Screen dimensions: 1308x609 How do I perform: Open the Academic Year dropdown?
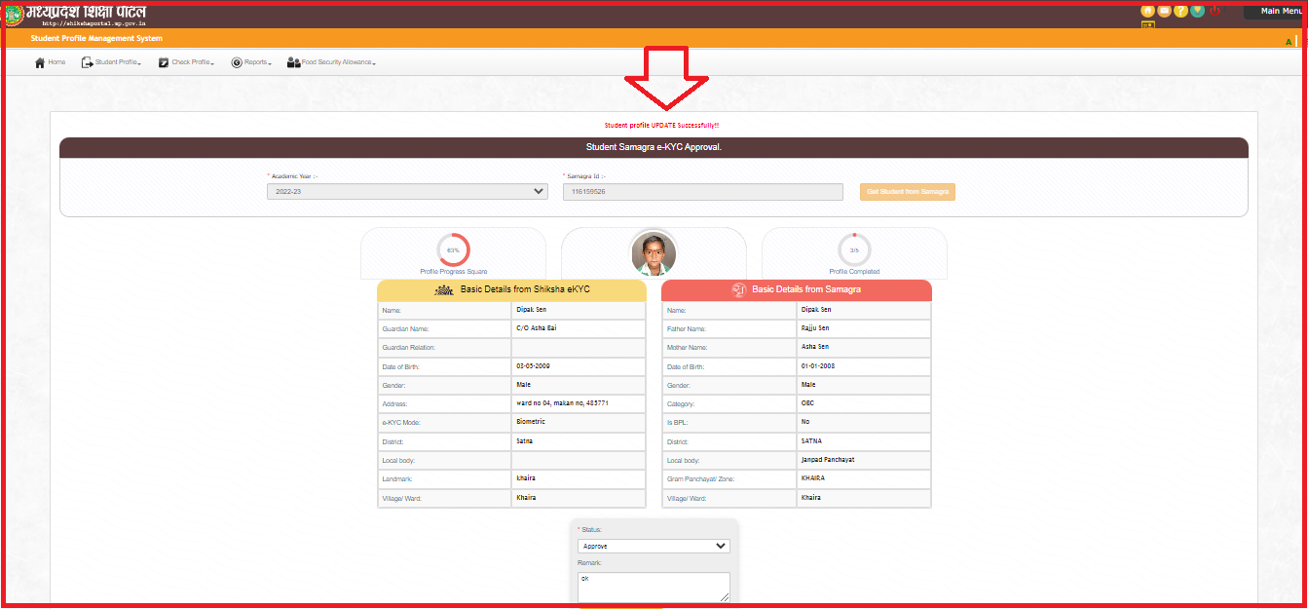(x=407, y=192)
